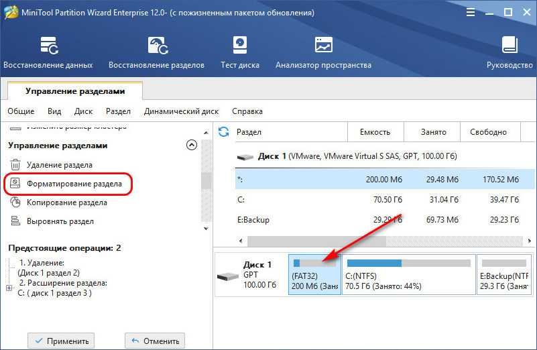The width and height of the screenshot is (537, 350).
Task: Expand the pending operation tree node
Action: pos(9,288)
